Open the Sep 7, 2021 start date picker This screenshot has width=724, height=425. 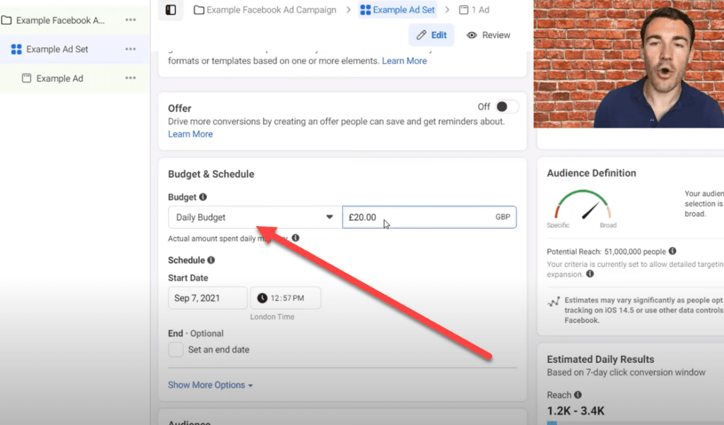208,298
